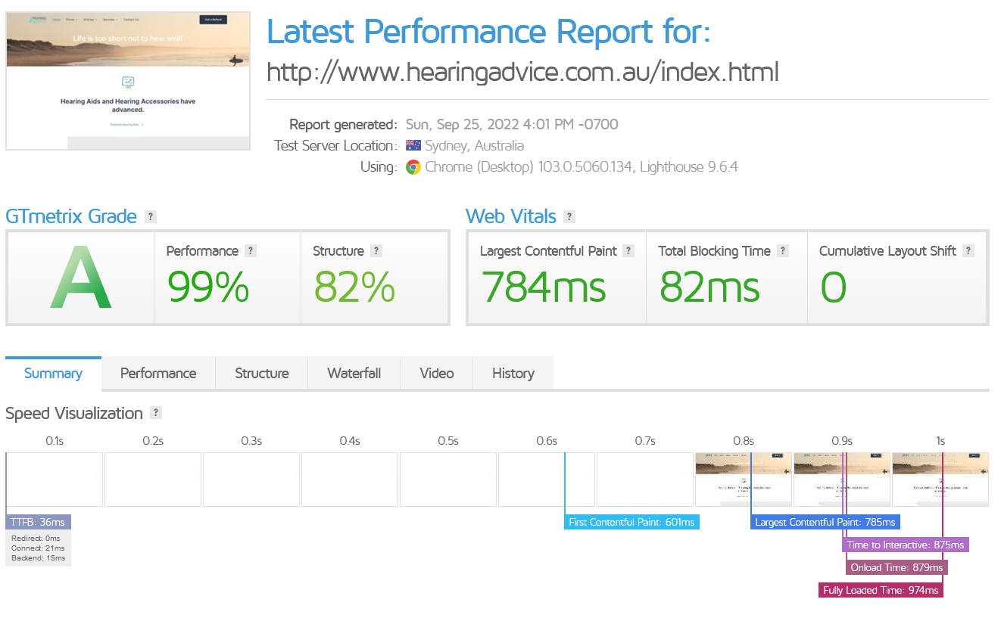
Task: Click the Fully Loaded Time: 974ms marker
Action: click(881, 590)
